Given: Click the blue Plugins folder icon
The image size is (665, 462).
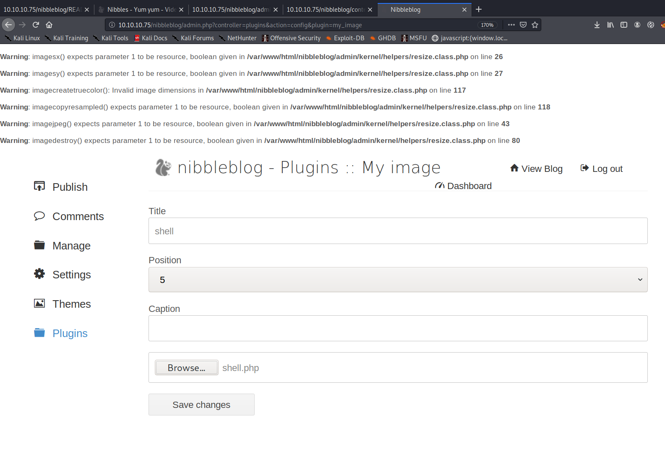Looking at the screenshot, I should tap(39, 333).
